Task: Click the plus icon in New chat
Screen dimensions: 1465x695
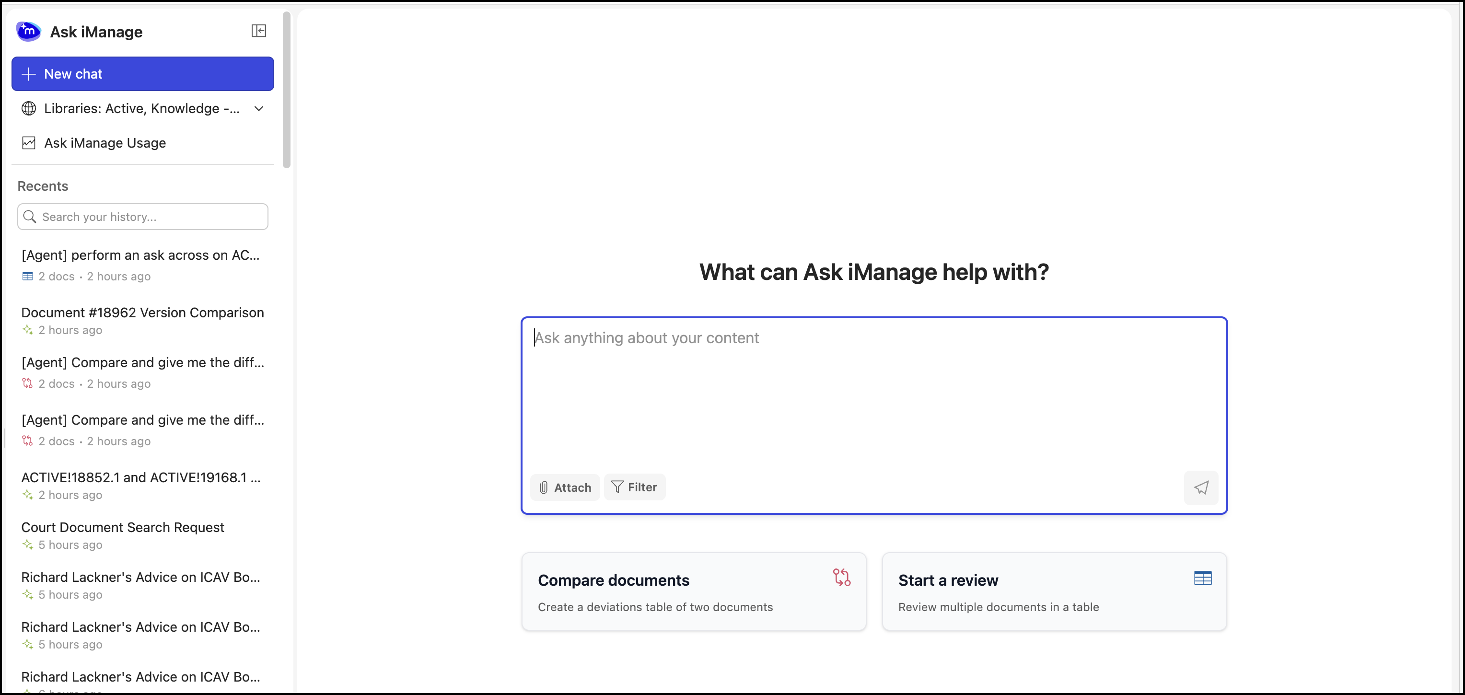Action: pos(28,74)
